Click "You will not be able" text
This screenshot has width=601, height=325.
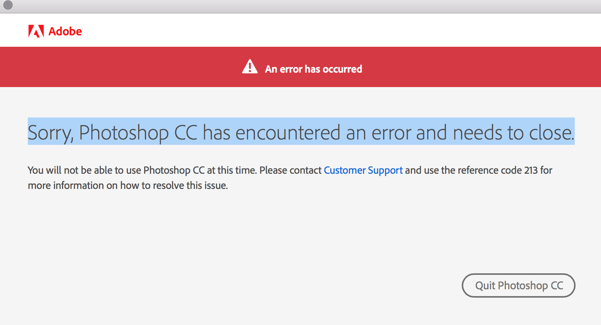pyautogui.click(x=70, y=170)
